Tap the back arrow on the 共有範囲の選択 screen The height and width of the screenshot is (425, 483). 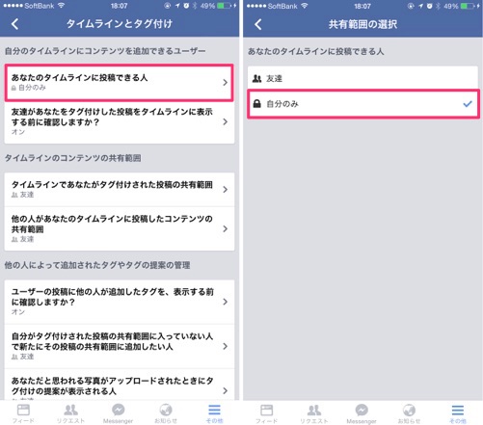(258, 24)
